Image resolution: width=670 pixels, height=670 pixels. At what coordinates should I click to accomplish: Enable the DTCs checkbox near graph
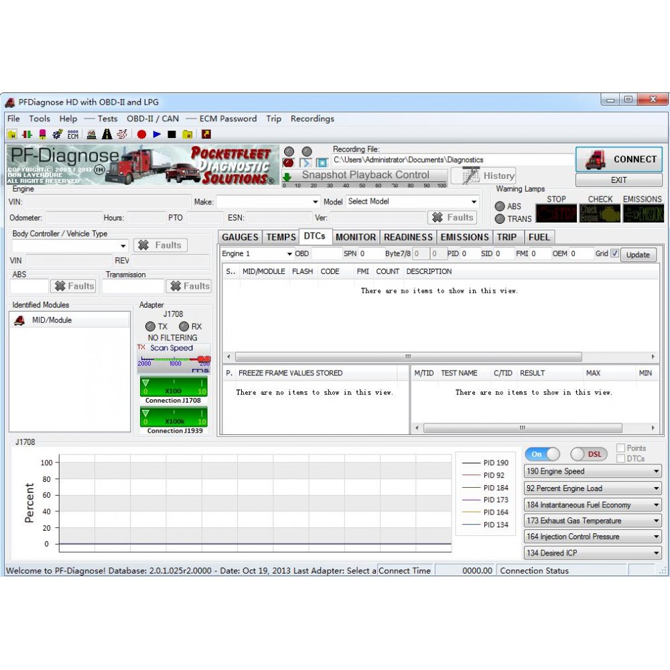(x=621, y=458)
